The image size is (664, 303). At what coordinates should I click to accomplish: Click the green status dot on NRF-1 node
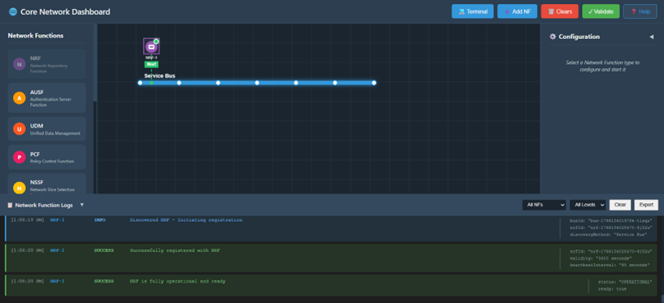coord(156,41)
